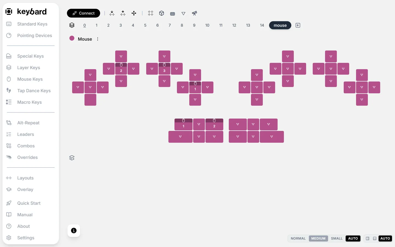The width and height of the screenshot is (395, 247).
Task: Click the pink Mouse layer color swatch
Action: pyautogui.click(x=72, y=38)
